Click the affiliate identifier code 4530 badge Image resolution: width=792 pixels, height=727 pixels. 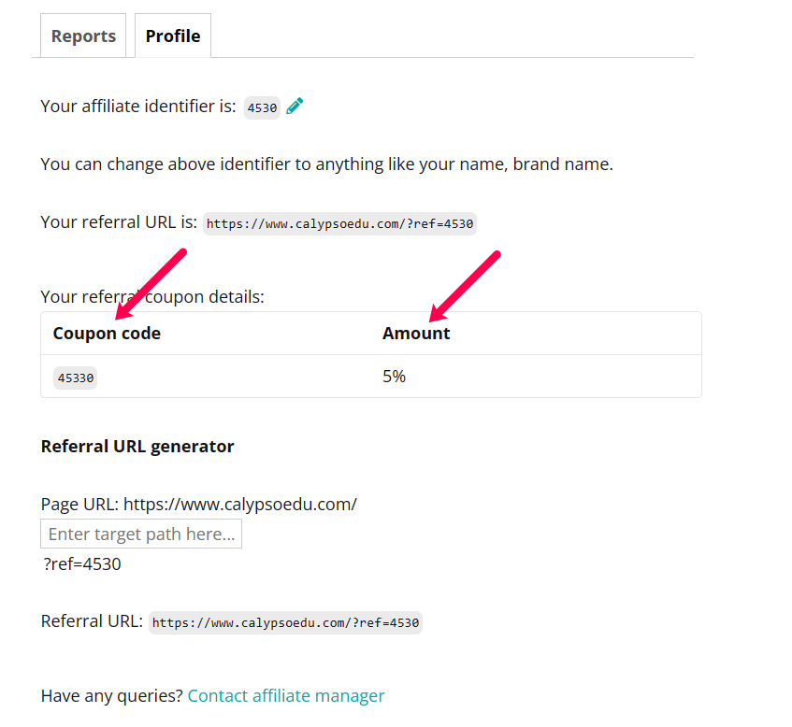[x=262, y=107]
